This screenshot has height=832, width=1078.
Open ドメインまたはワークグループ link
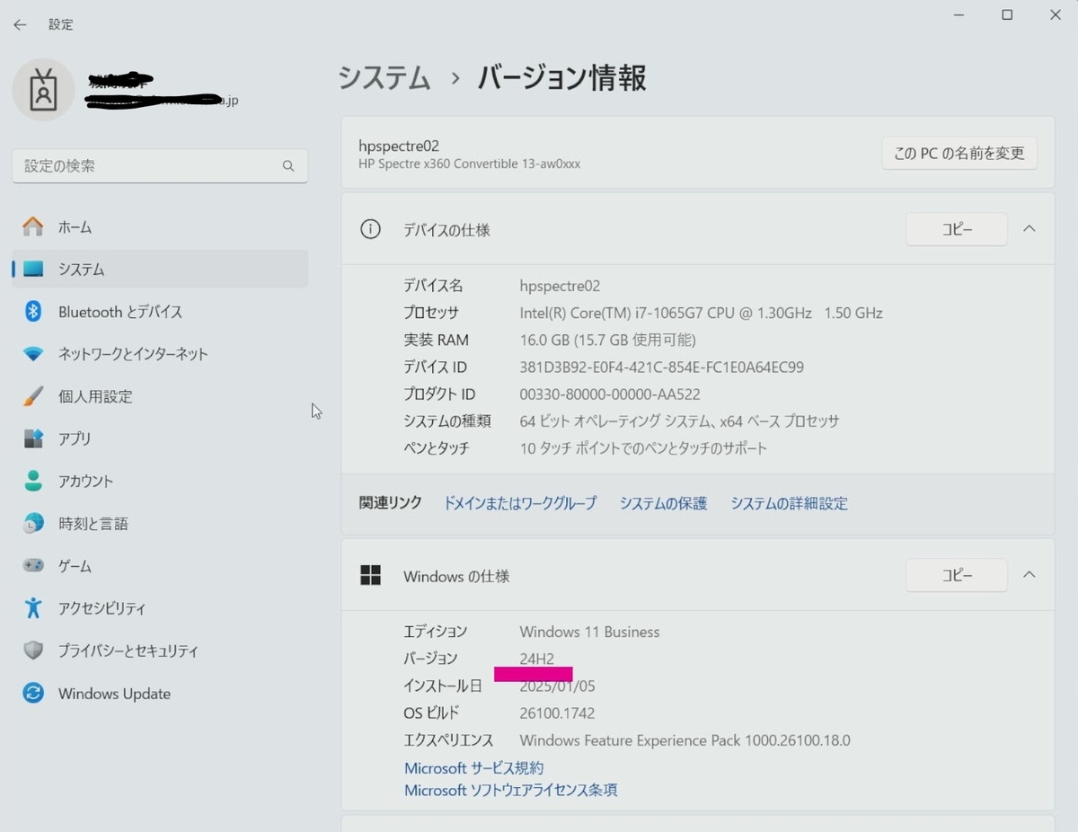click(x=520, y=503)
